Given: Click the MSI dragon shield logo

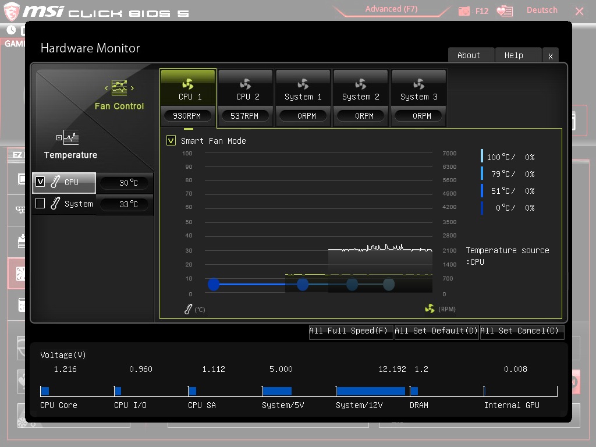Looking at the screenshot, I should pyautogui.click(x=12, y=11).
